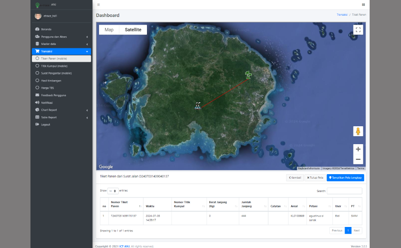Click the fullscreen map icon

pos(358,30)
